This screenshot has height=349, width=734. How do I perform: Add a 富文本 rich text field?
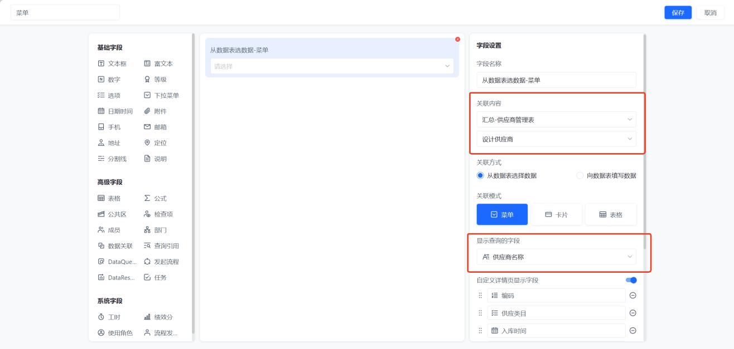(x=158, y=63)
